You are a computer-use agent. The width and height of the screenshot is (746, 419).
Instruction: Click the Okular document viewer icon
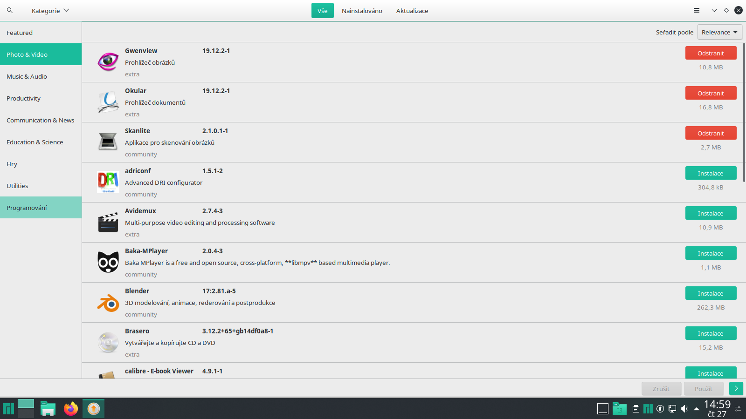coord(108,101)
